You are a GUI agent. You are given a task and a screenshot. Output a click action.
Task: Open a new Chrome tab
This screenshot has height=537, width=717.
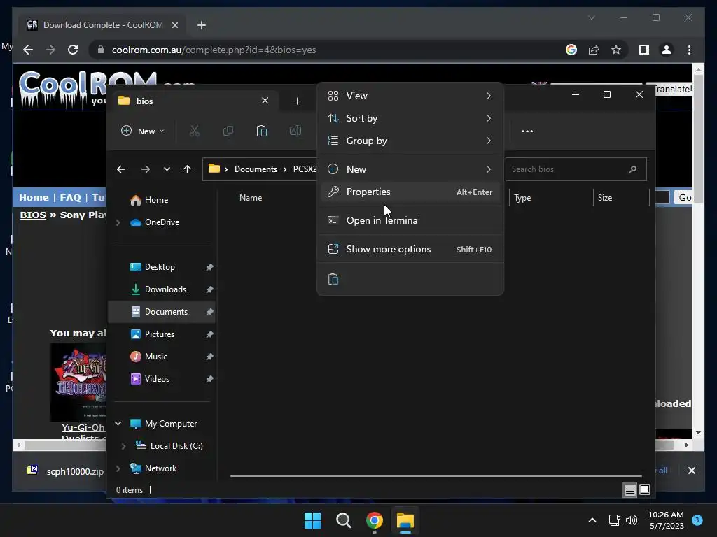click(202, 25)
